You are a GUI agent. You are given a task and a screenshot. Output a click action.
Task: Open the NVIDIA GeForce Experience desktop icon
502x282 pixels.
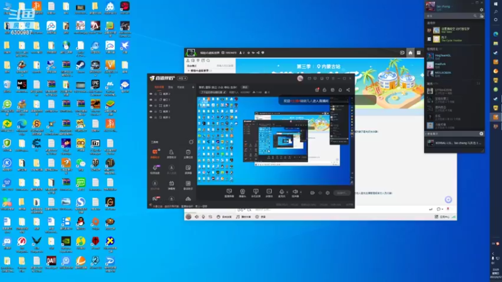(x=66, y=244)
